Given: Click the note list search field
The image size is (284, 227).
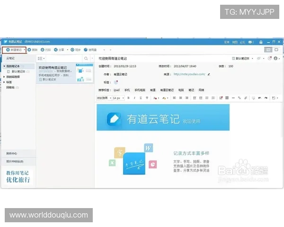Looking at the screenshot, I should point(64,59).
